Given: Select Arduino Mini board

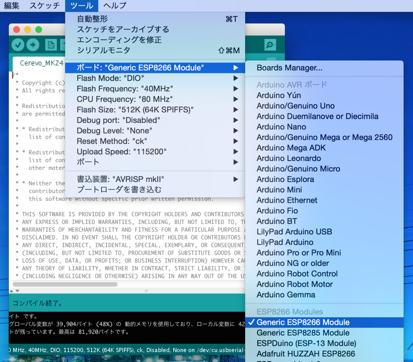Looking at the screenshot, I should coord(324,190).
